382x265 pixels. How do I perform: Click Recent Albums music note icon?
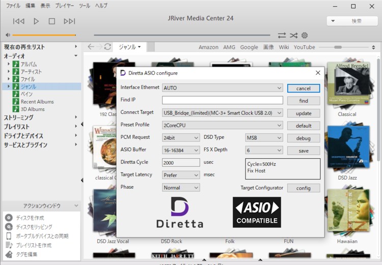click(16, 101)
